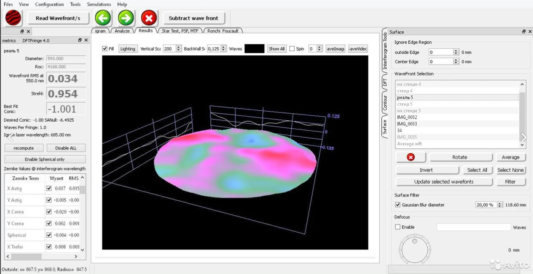Click the Zernike table horizontal scrollbar

click(42, 257)
